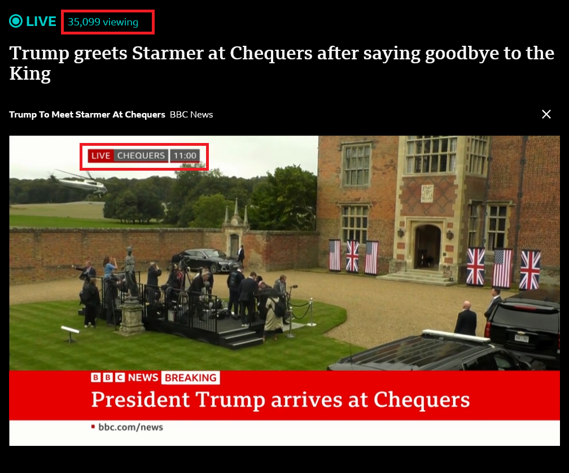Click the BBC News label beside the video title

click(191, 114)
